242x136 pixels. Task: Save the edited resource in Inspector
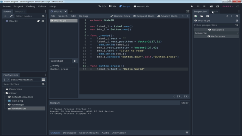(x=208, y=16)
